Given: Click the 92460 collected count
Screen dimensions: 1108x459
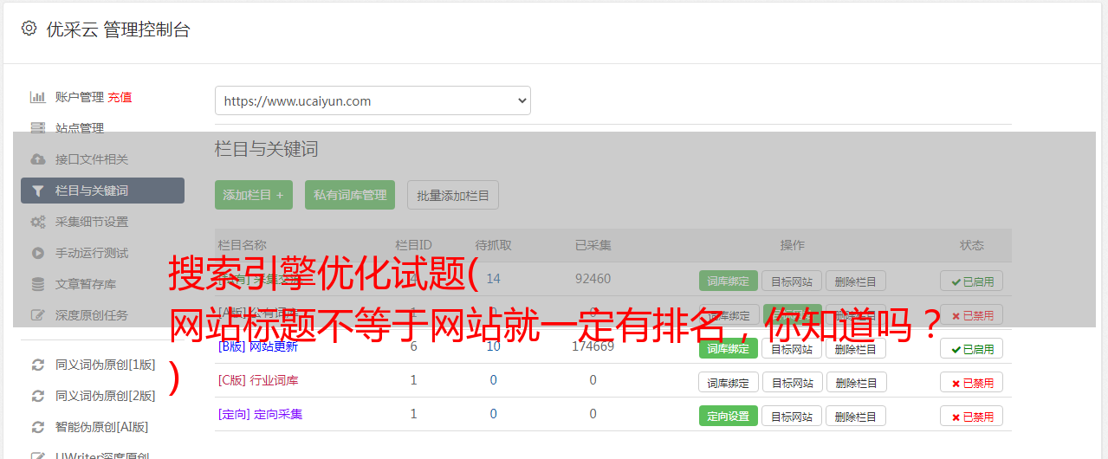Looking at the screenshot, I should tap(593, 279).
